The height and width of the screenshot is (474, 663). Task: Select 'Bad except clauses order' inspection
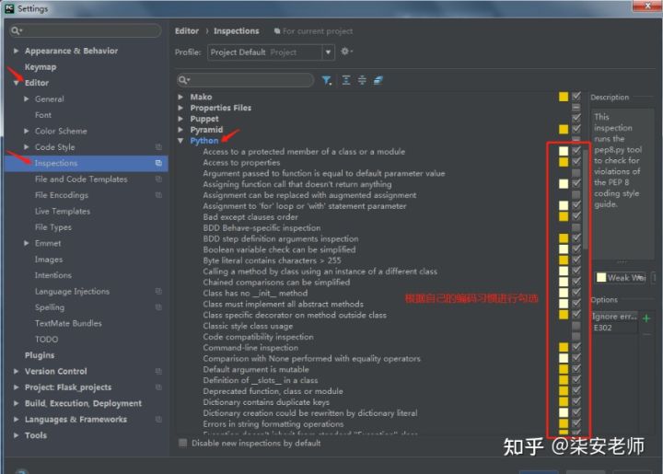[x=250, y=216]
